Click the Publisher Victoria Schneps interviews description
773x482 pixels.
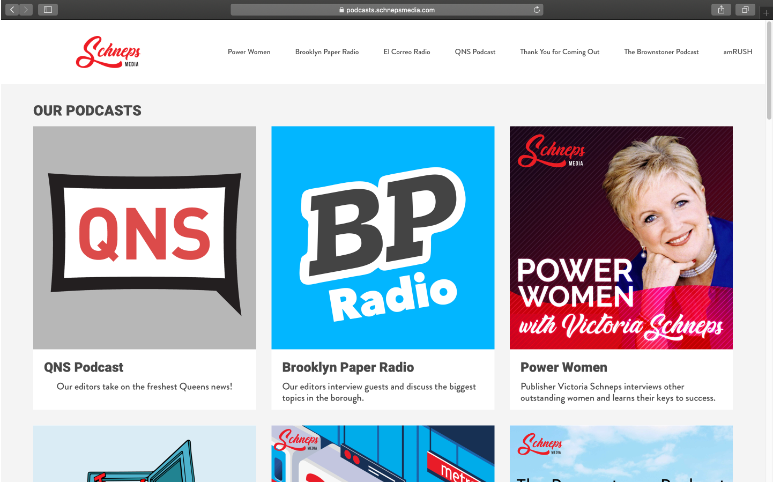(618, 392)
